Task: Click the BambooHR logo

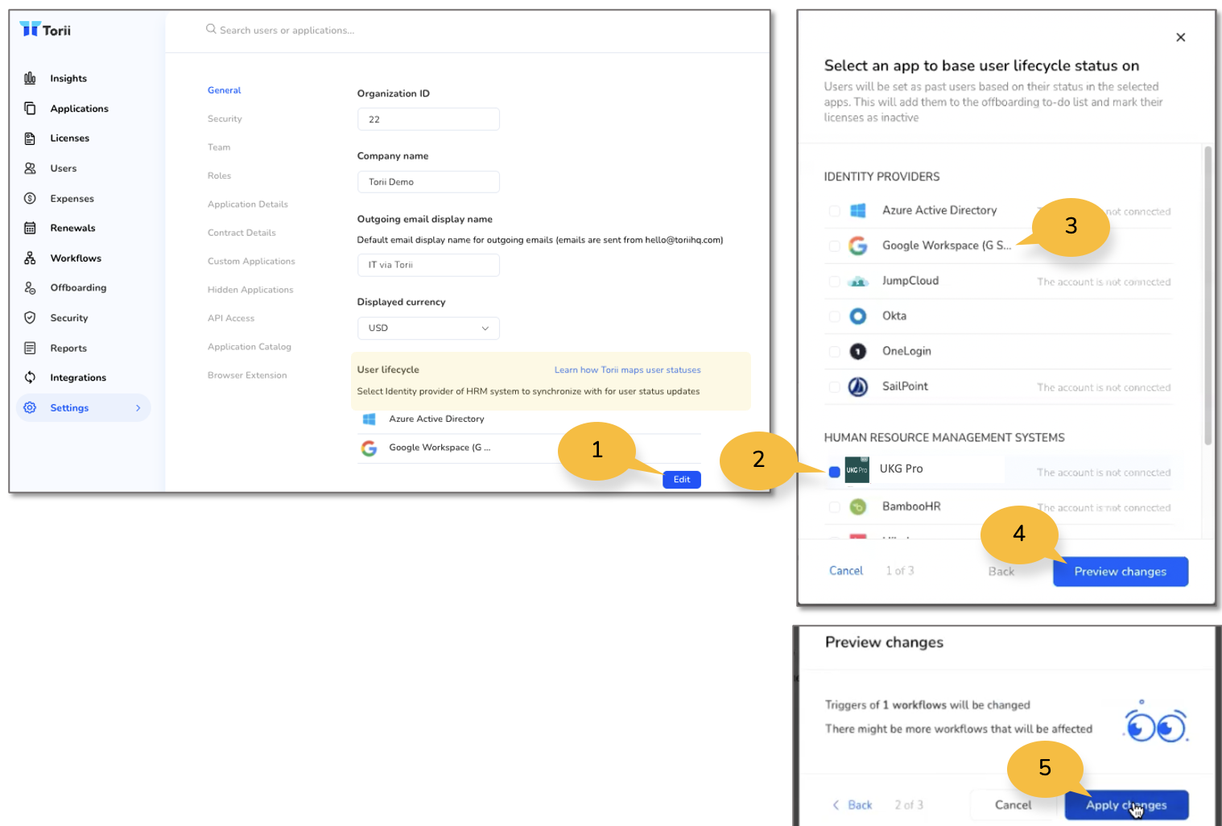Action: click(x=858, y=506)
